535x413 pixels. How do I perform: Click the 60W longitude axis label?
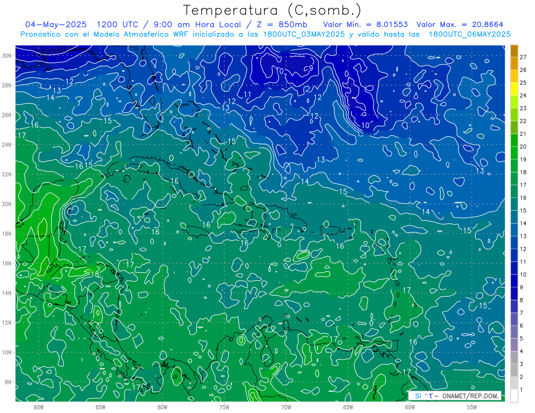410,407
